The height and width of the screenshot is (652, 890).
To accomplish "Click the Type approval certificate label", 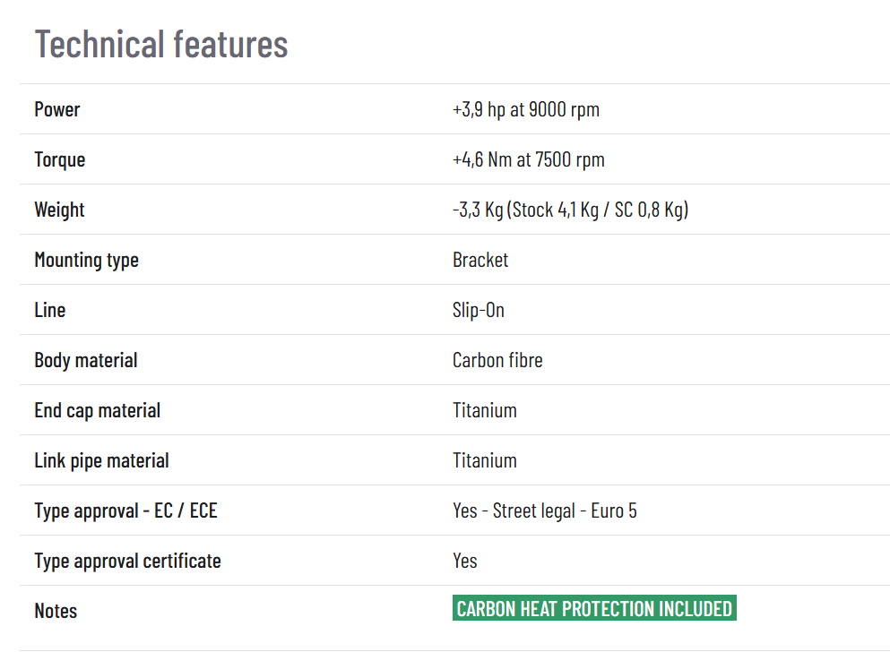I will 127,561.
